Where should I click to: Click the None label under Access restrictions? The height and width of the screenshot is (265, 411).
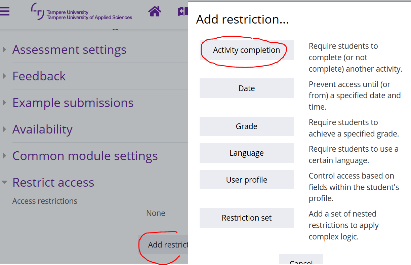click(155, 213)
